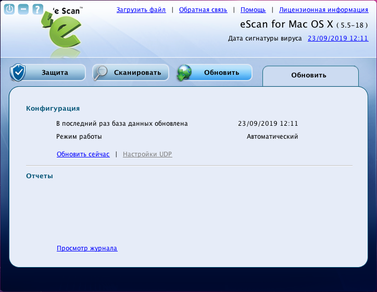
Task: Open the Сканировать section
Action: [131, 72]
